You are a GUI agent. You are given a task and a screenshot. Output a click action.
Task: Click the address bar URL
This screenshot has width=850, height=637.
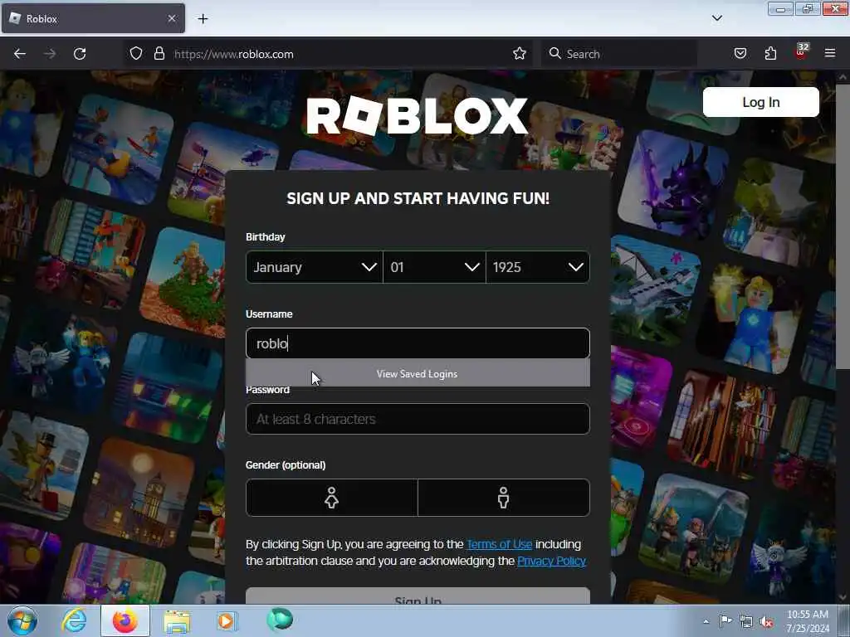233,54
